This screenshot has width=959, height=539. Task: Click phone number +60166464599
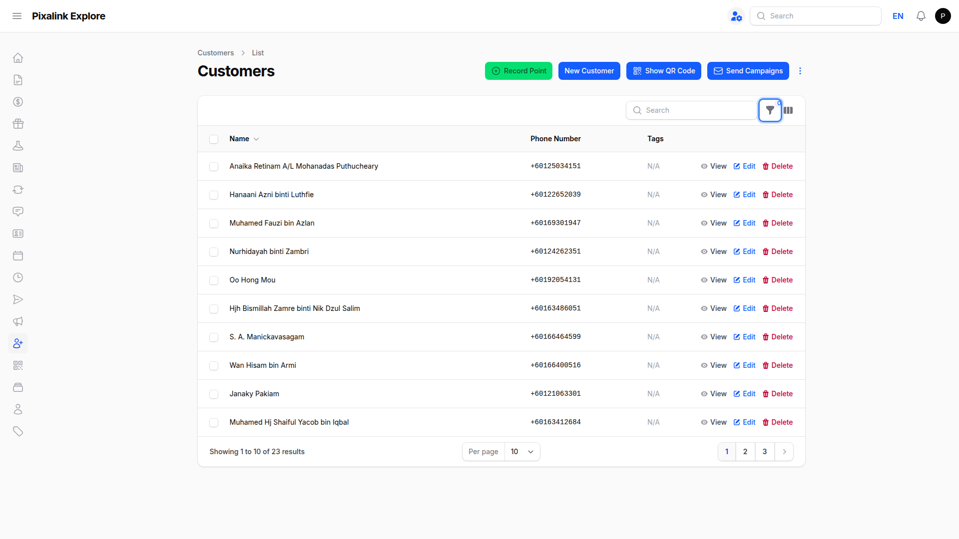(555, 337)
